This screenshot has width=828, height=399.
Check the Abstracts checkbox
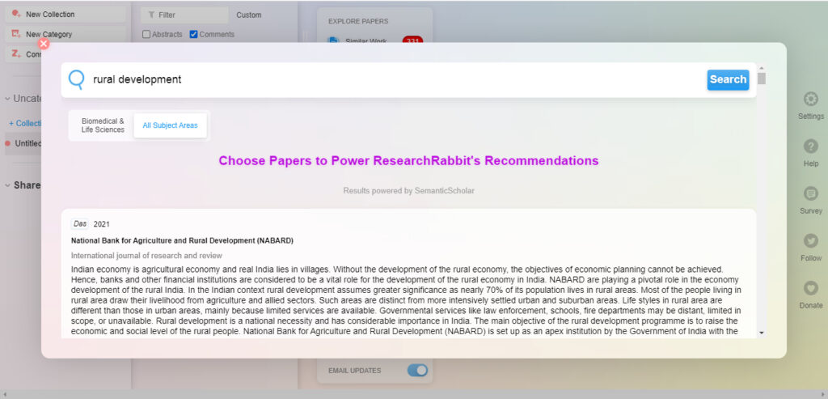(146, 34)
